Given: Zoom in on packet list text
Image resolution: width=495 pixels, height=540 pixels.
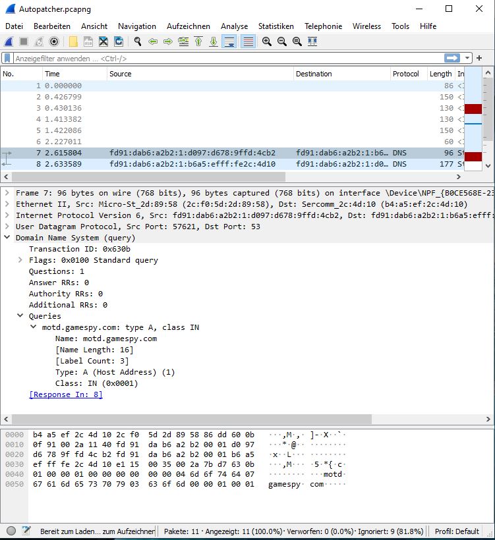Looking at the screenshot, I should point(266,41).
